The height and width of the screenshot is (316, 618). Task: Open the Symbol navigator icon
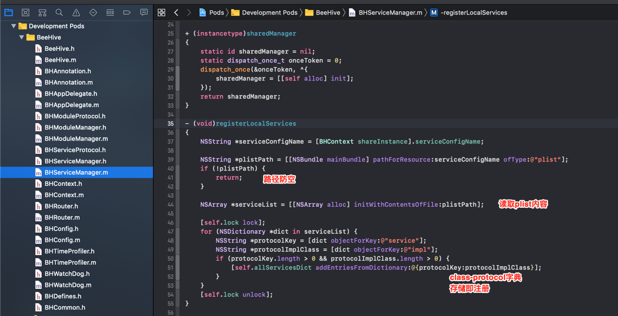[x=42, y=12]
